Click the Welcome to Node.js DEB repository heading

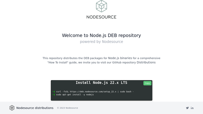pos(102,35)
